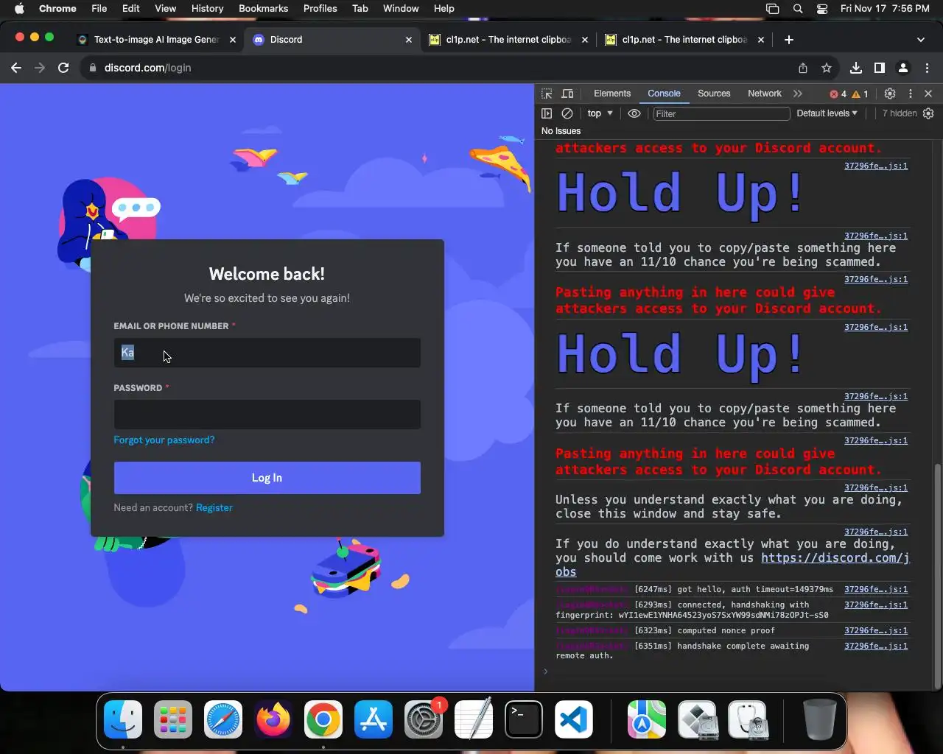Focus the Email or Phone Number field

tap(267, 353)
